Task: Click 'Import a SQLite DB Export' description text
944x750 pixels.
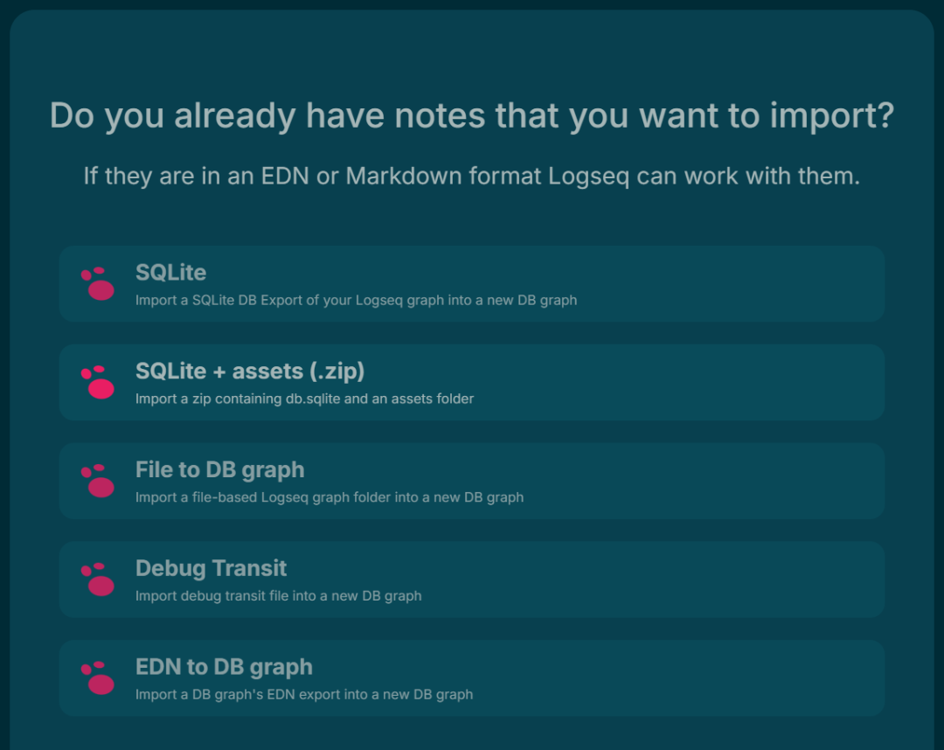Action: pyautogui.click(x=356, y=301)
